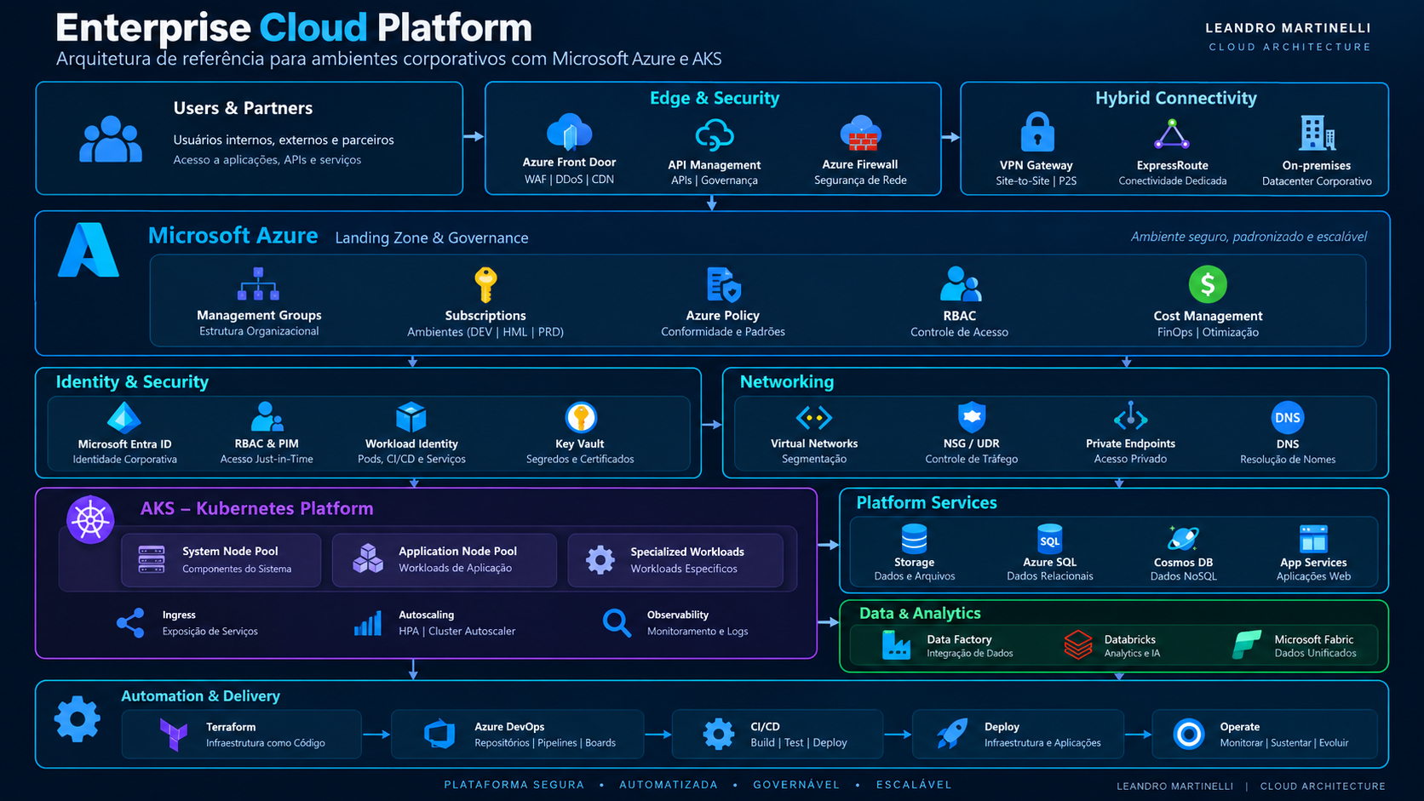Select the Azure DevOps icon
This screenshot has width=1424, height=801.
[x=439, y=734]
